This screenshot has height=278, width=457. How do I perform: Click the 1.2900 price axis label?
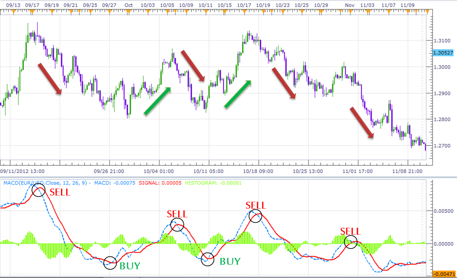(442, 93)
